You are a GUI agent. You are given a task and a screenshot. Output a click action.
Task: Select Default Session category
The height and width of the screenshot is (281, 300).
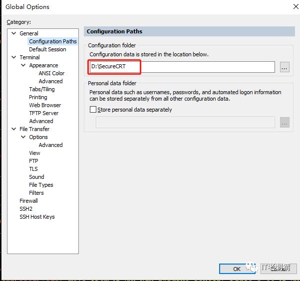47,49
